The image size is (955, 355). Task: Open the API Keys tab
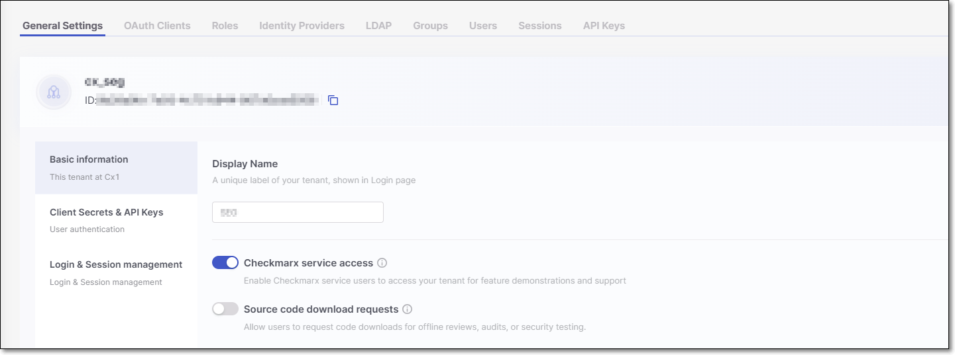(x=604, y=26)
